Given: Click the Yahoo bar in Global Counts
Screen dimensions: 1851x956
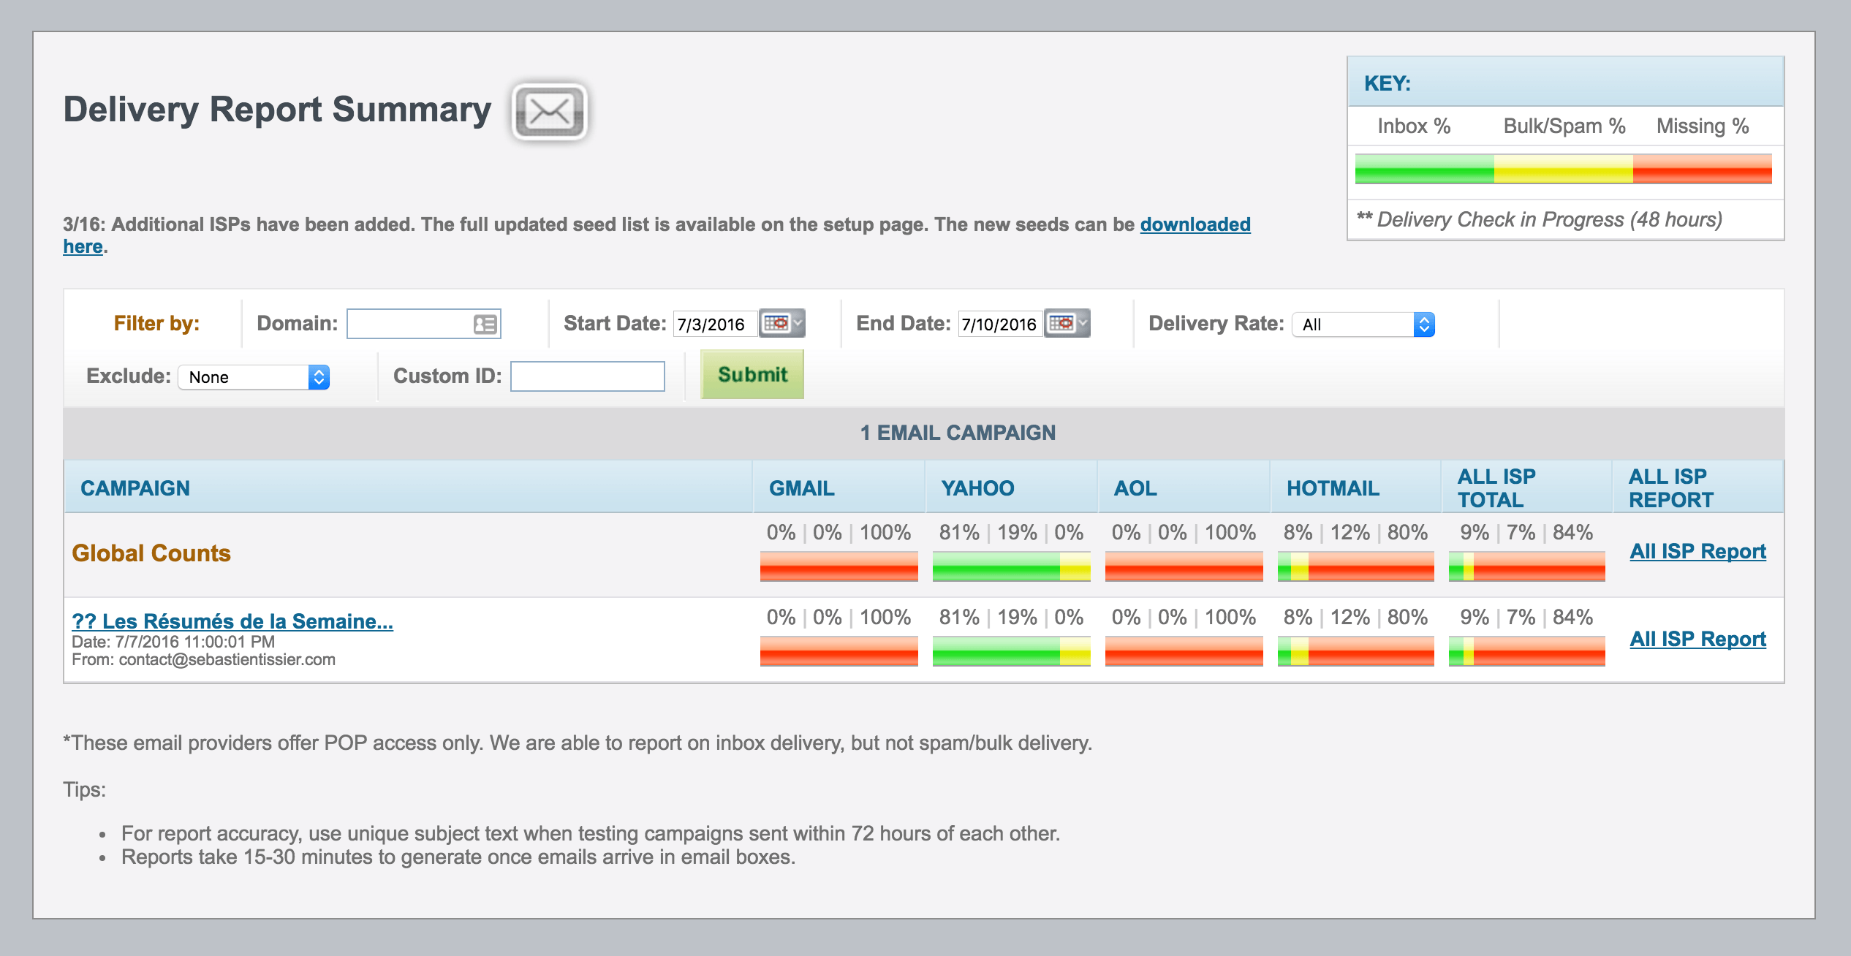Looking at the screenshot, I should (x=1011, y=566).
